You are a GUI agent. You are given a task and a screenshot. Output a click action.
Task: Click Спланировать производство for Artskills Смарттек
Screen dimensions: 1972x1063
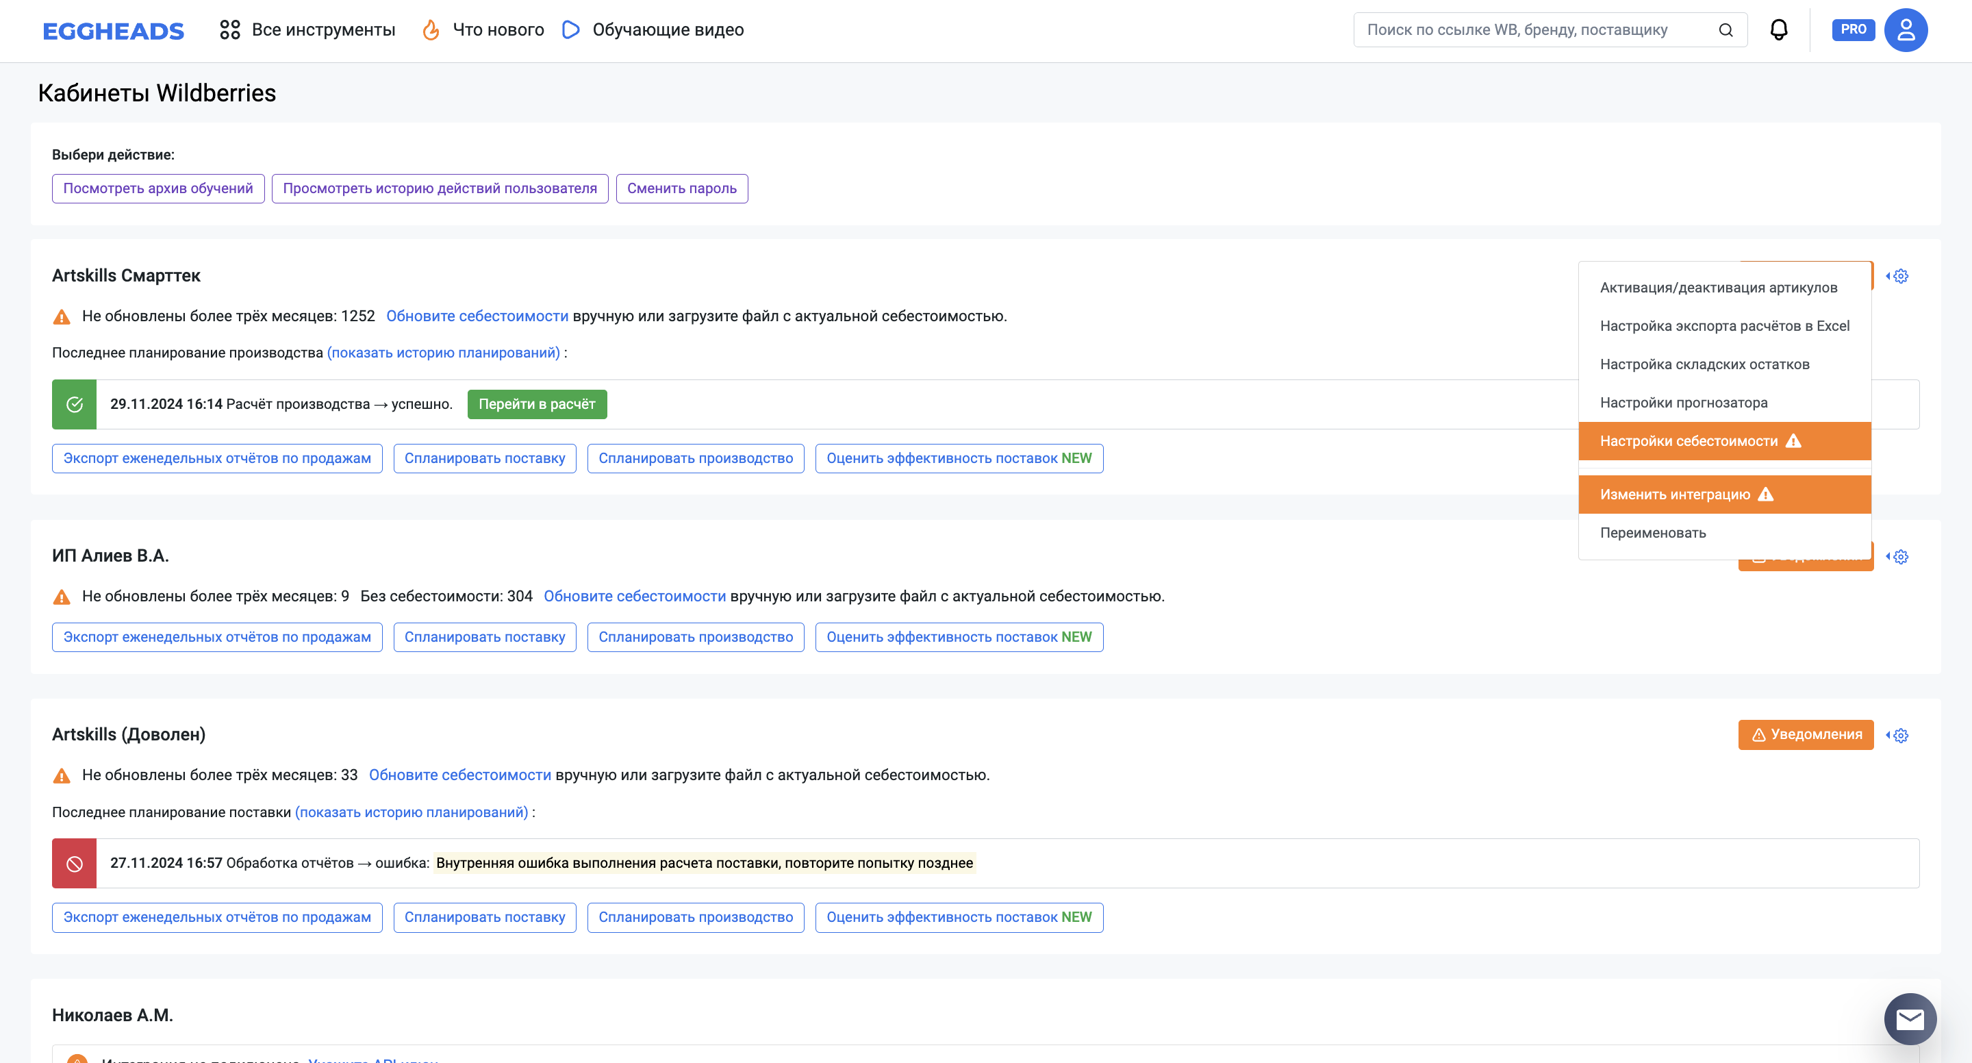695,459
